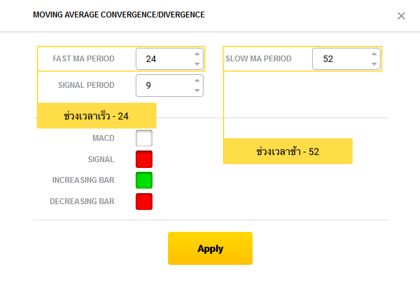The height and width of the screenshot is (281, 420).
Task: Click the Fast MA Period label
Action: coord(83,59)
